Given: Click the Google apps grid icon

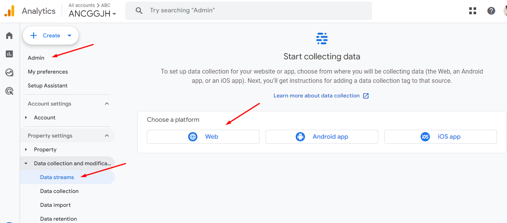Looking at the screenshot, I should click(473, 11).
